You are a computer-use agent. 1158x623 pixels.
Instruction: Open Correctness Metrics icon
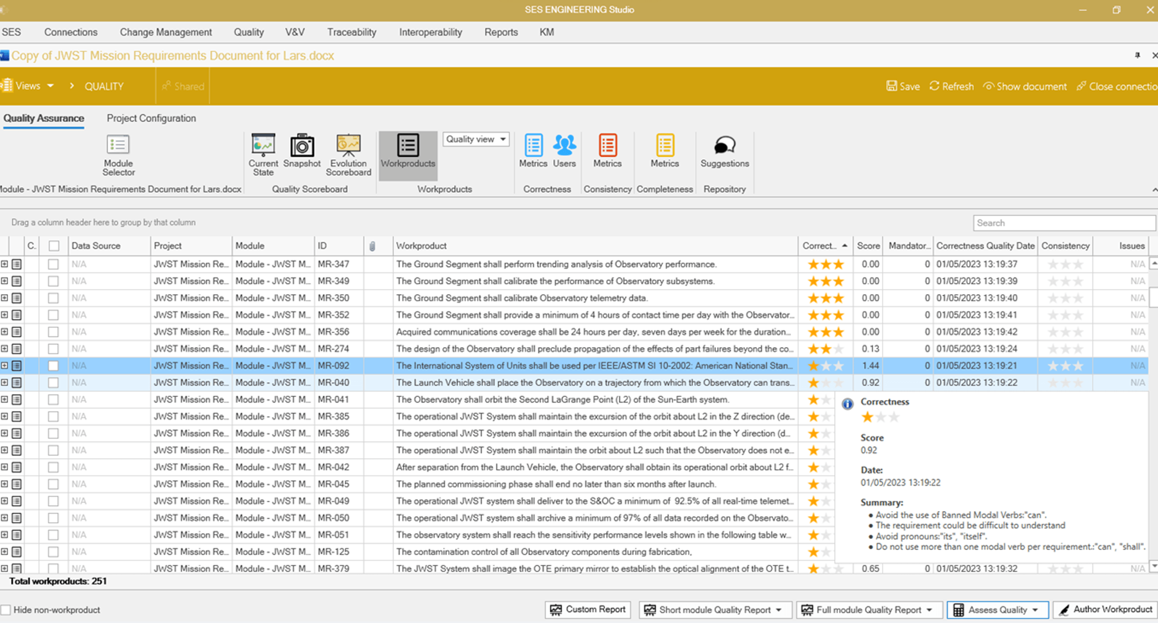[x=533, y=151]
